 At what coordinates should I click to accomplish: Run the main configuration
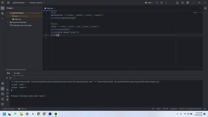(157, 3)
